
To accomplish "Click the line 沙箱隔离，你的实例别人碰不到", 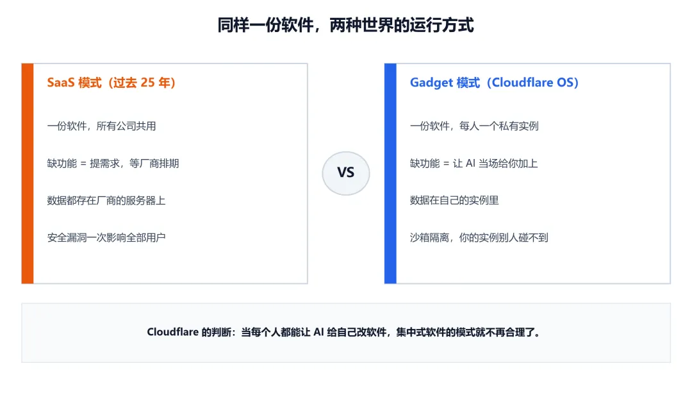I will click(479, 238).
